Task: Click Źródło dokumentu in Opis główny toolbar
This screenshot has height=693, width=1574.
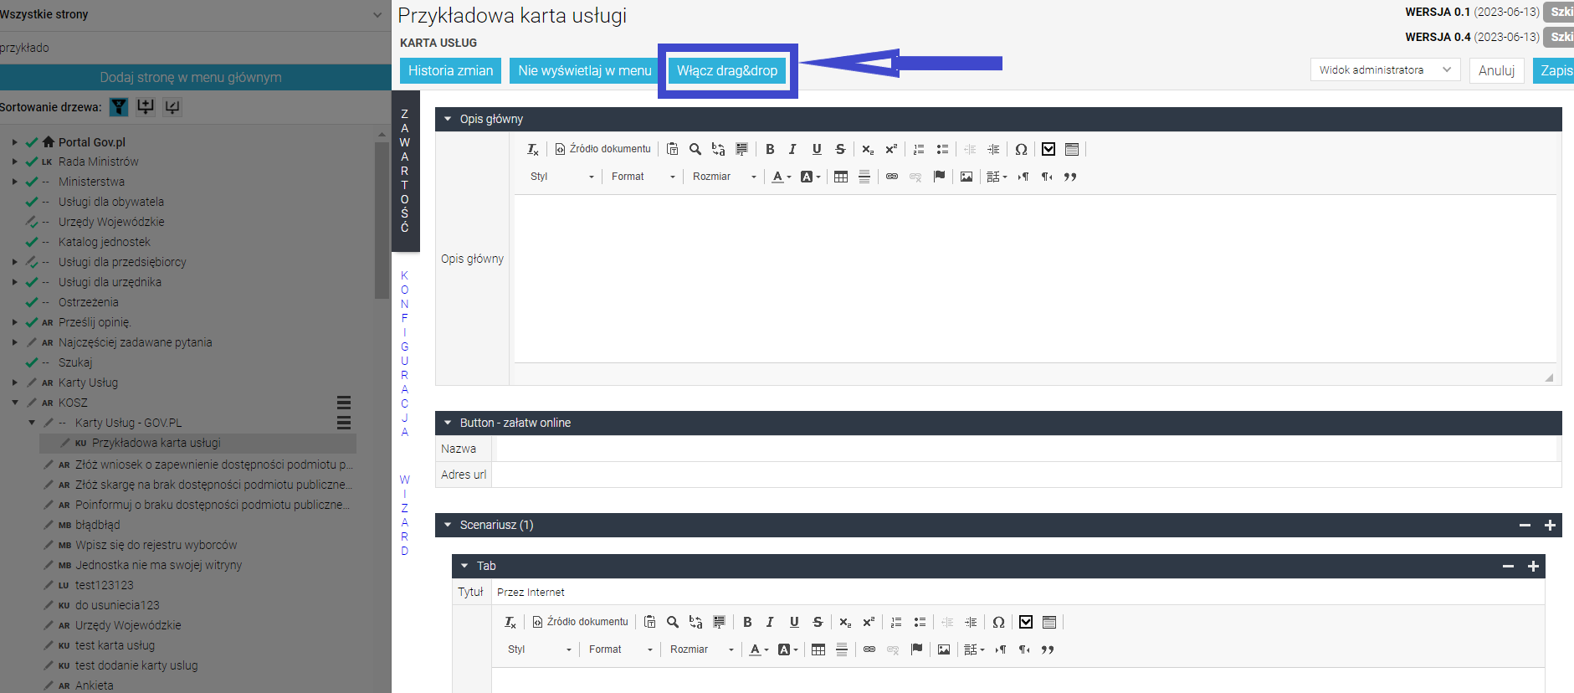Action: click(x=603, y=149)
